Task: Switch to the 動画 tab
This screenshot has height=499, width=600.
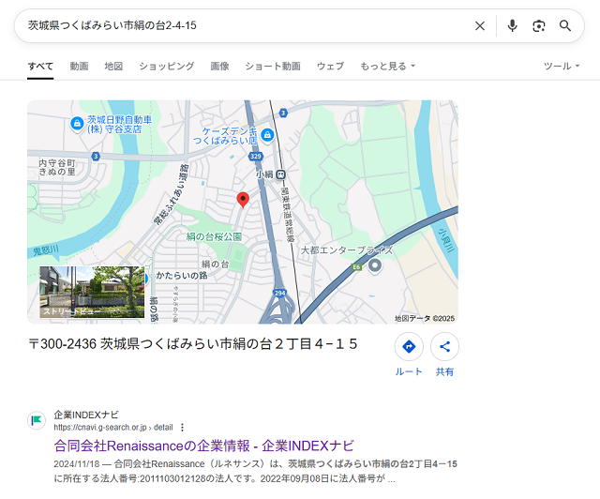Action: pyautogui.click(x=79, y=67)
